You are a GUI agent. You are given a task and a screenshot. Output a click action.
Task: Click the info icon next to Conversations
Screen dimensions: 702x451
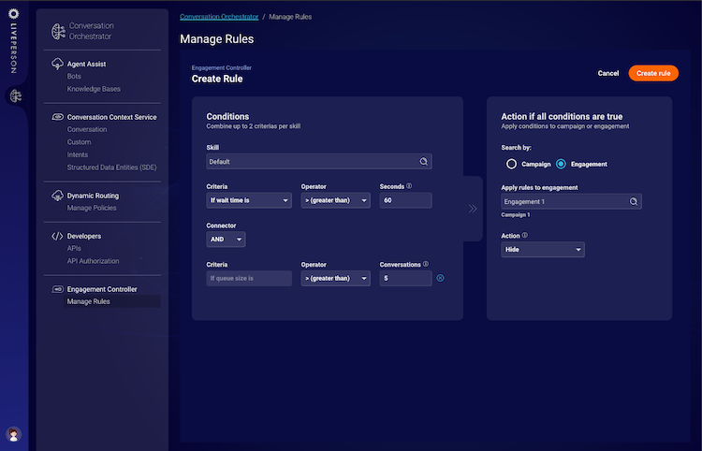pos(426,264)
